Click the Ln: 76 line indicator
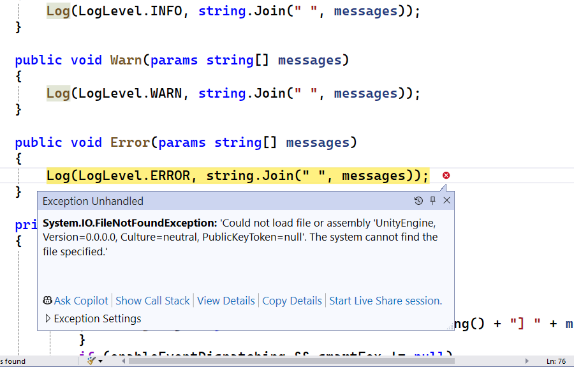Viewport: 574px width, 367px height. pos(556,361)
